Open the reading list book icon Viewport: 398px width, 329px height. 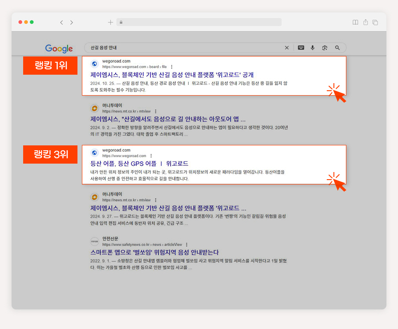pos(355,22)
